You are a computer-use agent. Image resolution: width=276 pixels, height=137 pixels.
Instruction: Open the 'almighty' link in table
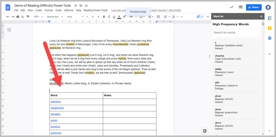tap(56, 114)
